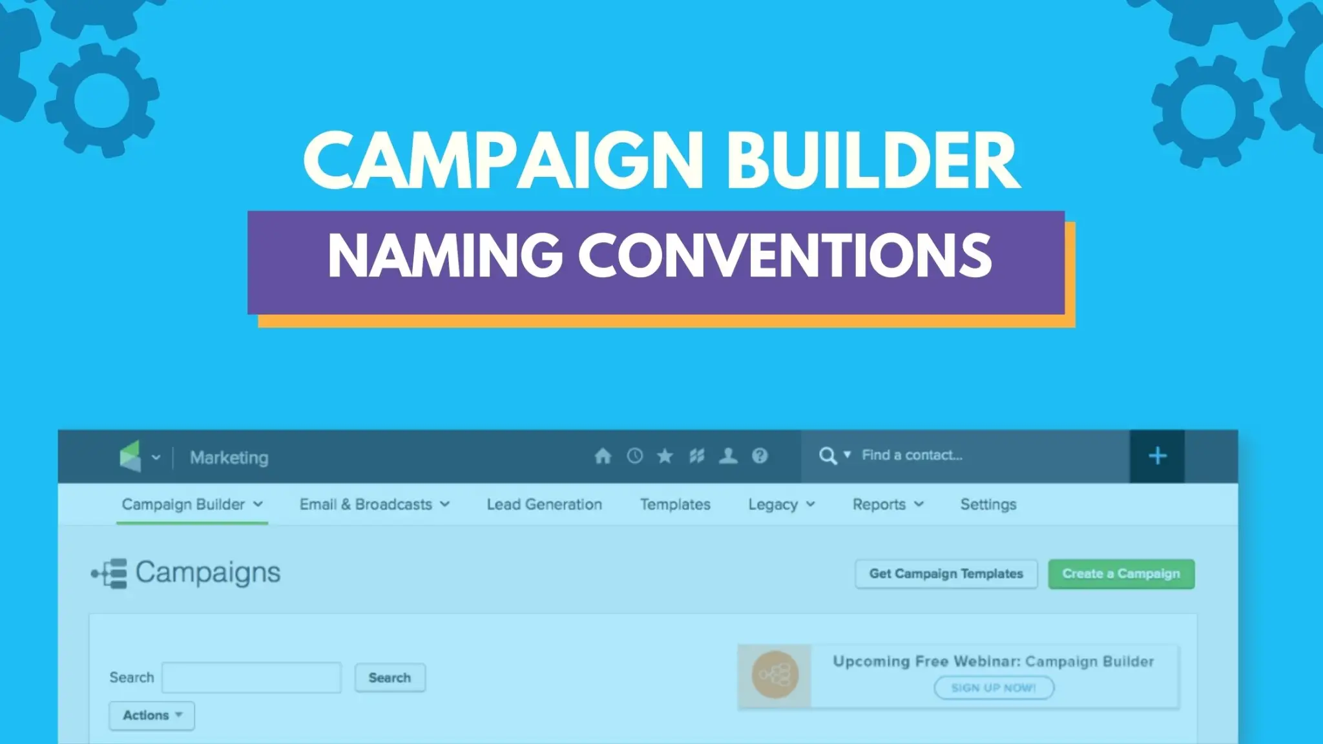Click the Sign Up Now webinar link
The image size is (1323, 744).
pyautogui.click(x=994, y=688)
